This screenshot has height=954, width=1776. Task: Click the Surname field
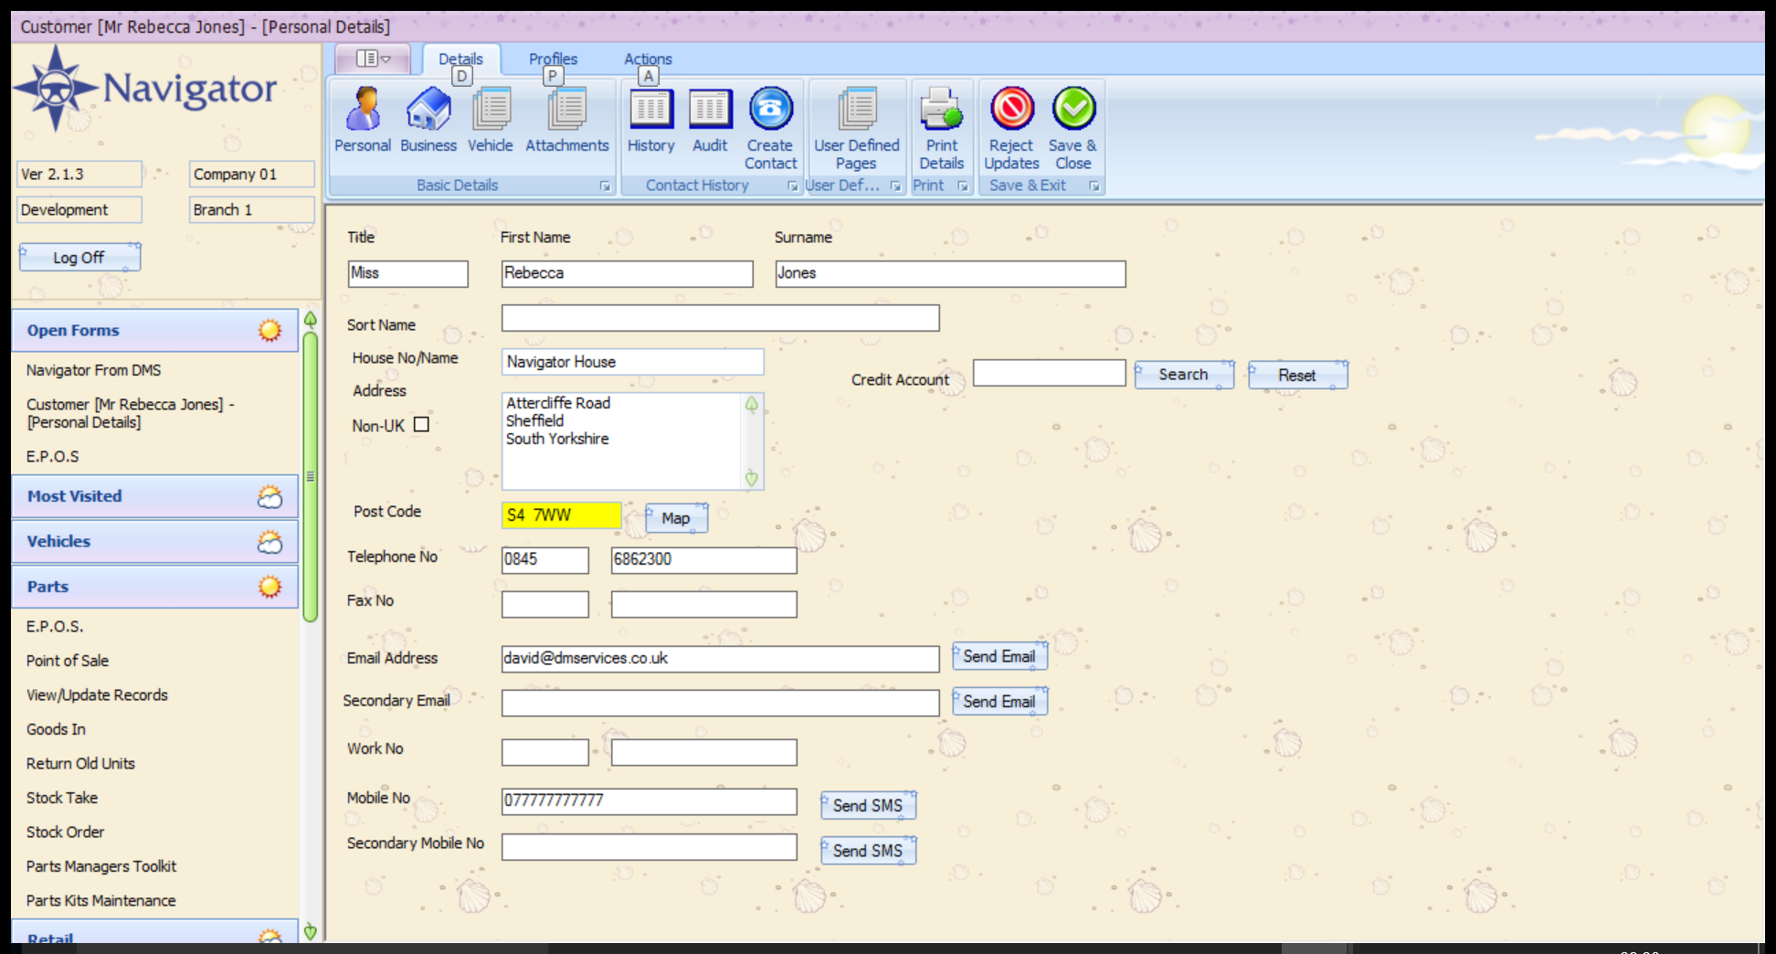(950, 274)
